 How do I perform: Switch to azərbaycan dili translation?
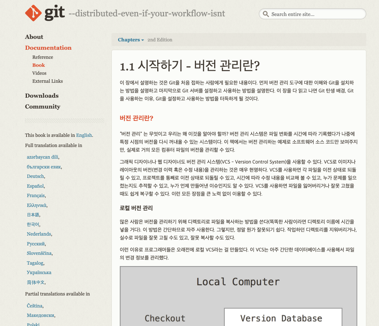pyautogui.click(x=42, y=157)
